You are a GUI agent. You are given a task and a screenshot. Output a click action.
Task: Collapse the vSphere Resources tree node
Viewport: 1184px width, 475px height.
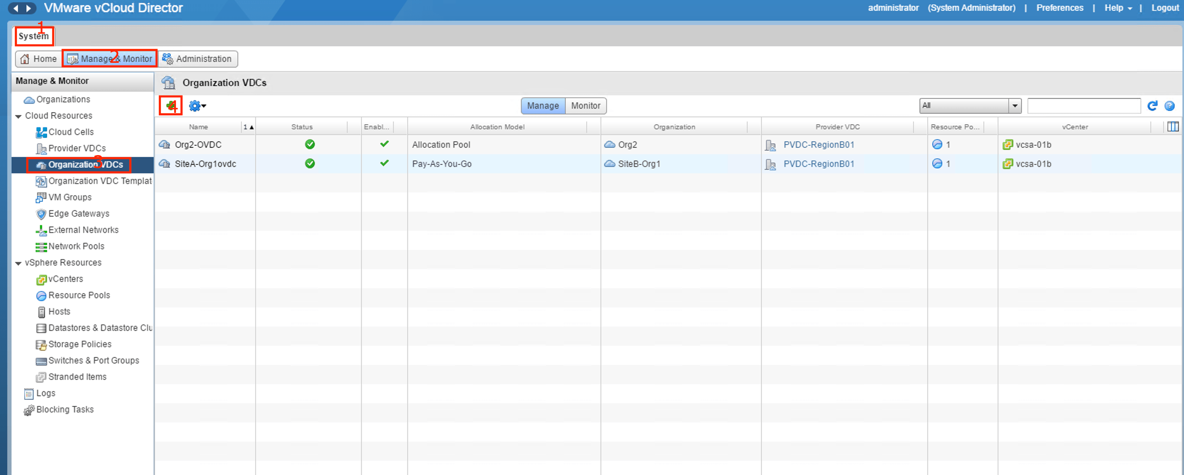(x=18, y=263)
